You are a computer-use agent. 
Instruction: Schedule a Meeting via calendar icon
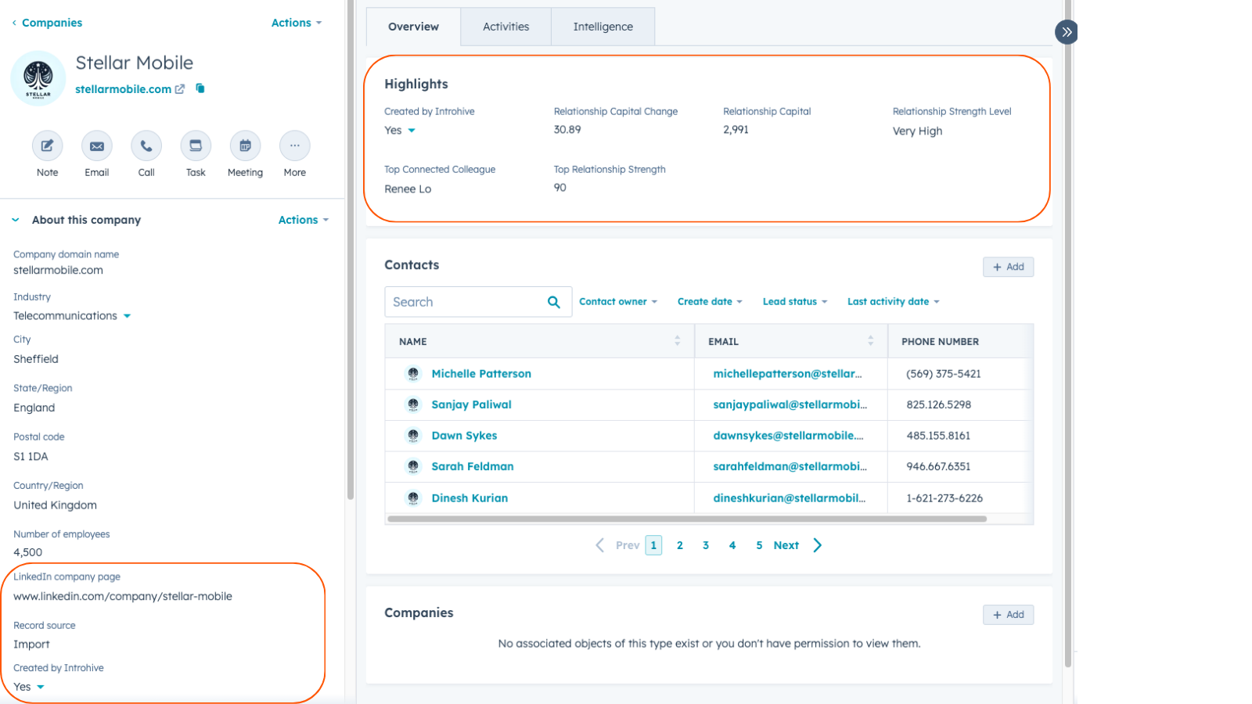245,146
